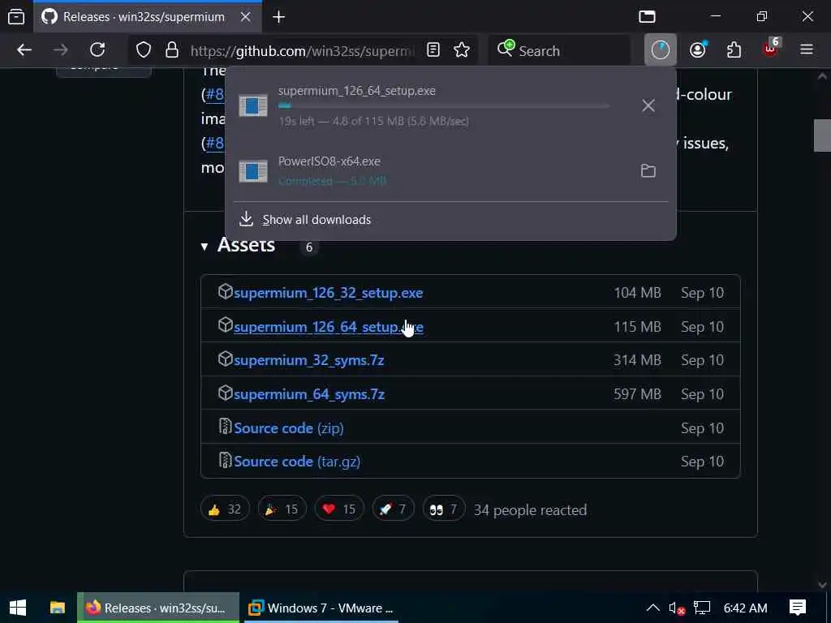Open the tracking protection shield icon

tap(143, 50)
